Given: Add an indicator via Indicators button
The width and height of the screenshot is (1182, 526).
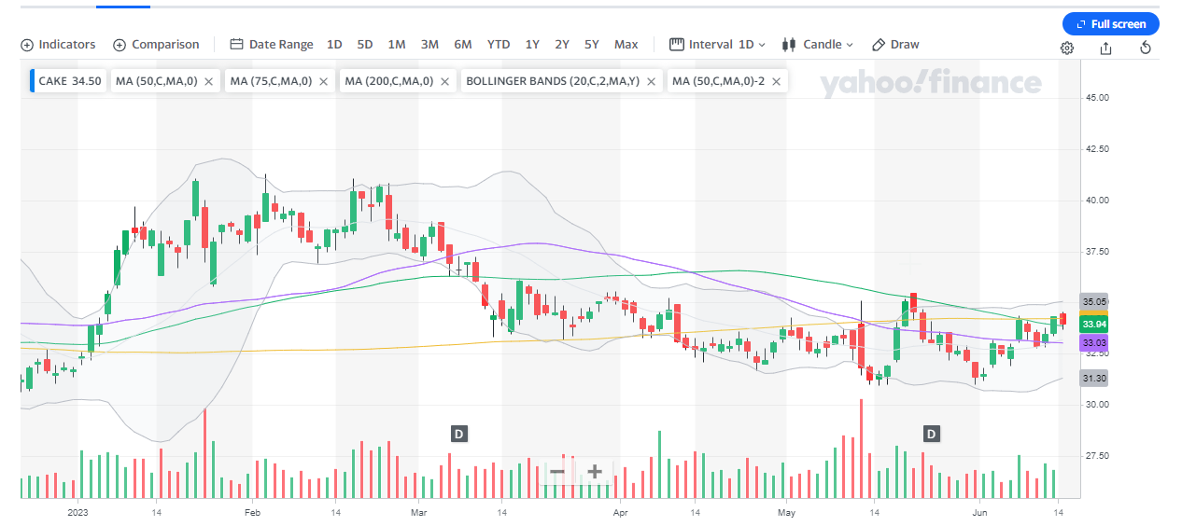Looking at the screenshot, I should coord(58,45).
